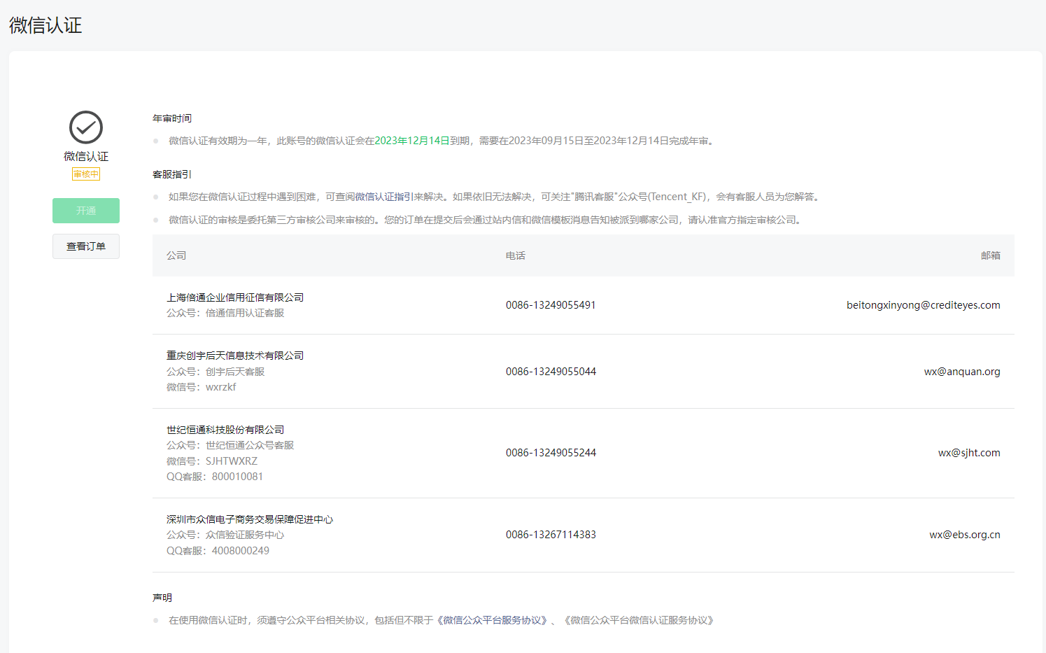Open 查看订单 to view the order
Image resolution: width=1046 pixels, height=653 pixels.
(x=86, y=246)
